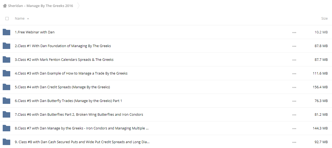Open folder icon for Class #8 Cash Secured Puts
The width and height of the screenshot is (332, 148).
pyautogui.click(x=6, y=142)
